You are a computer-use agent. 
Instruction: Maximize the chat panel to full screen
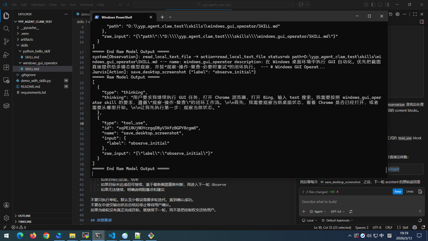tap(415, 14)
